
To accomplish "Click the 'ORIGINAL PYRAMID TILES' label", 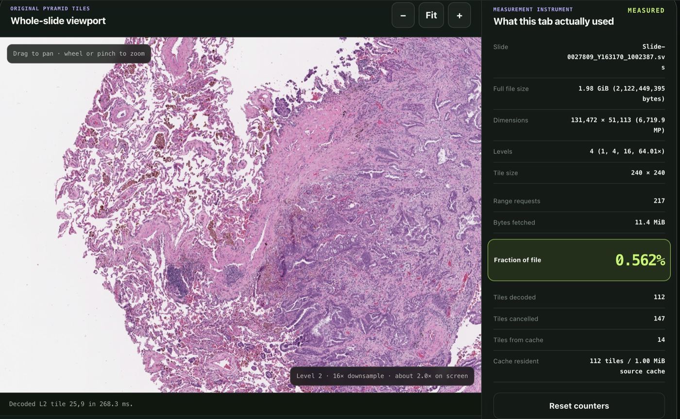I will (x=50, y=8).
